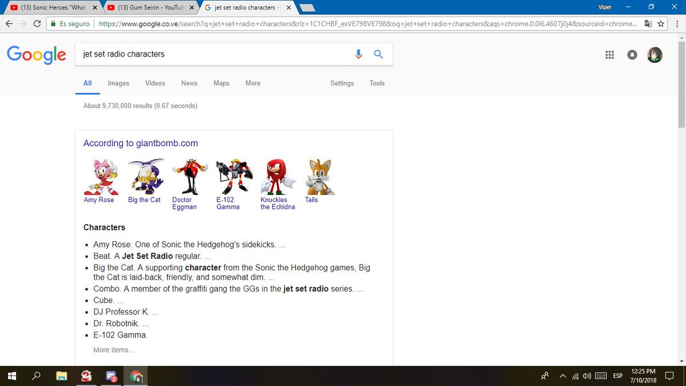Open the Tails link

click(311, 200)
